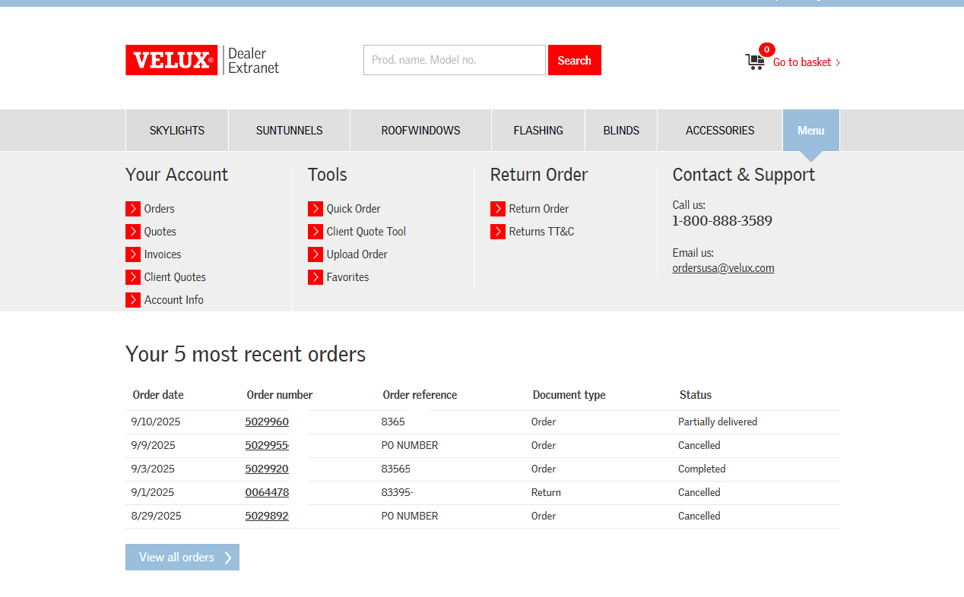Click the 8/29/2025 order date
This screenshot has width=964, height=597.
click(x=156, y=516)
